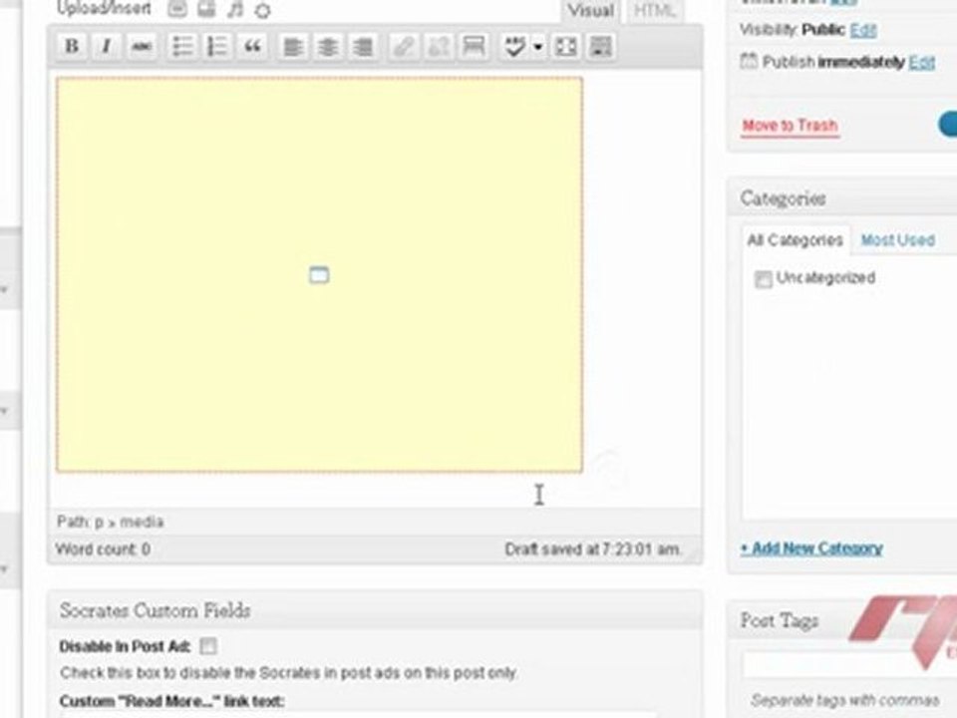The image size is (957, 718).
Task: Click the Move to Trash link
Action: pos(790,126)
